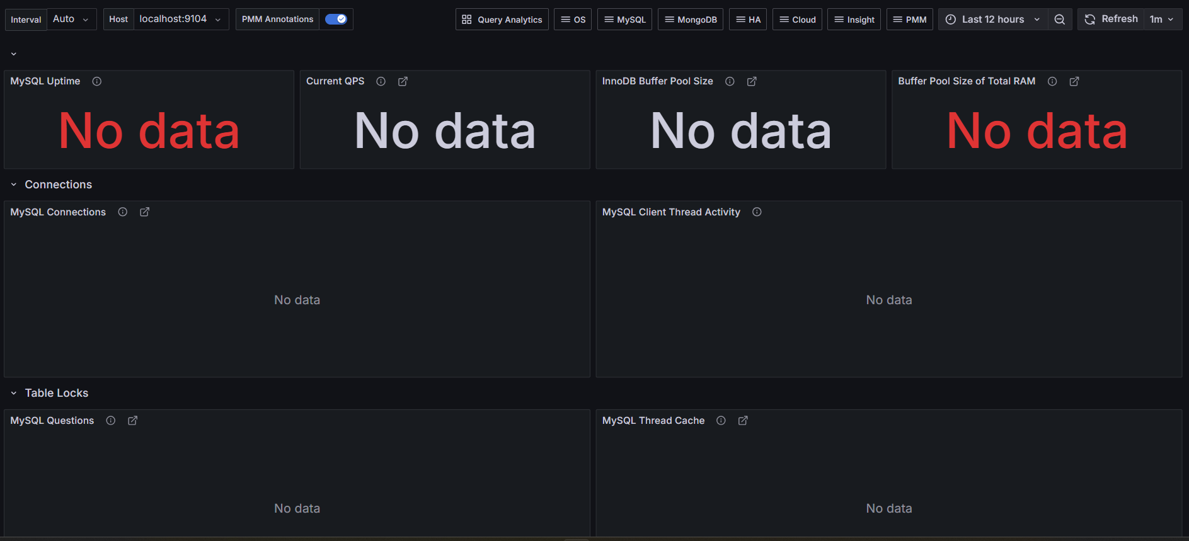Collapse the unnamed top row chevron
Screen dimensions: 1189x541
tap(14, 54)
